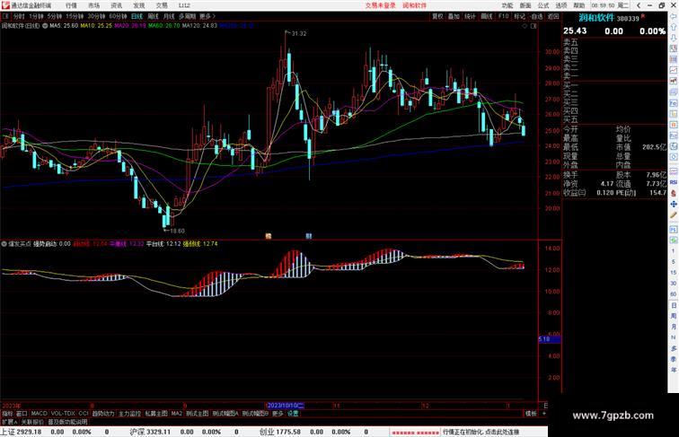The image size is (679, 437).
Task: Open the 市场 menu
Action: click(x=94, y=5)
